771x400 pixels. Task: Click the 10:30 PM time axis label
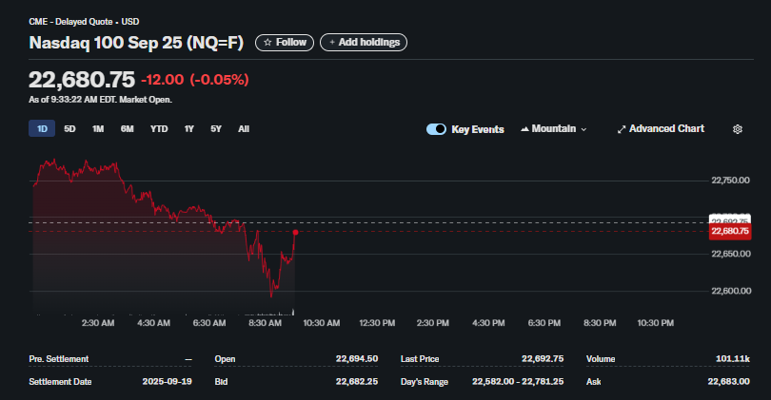click(656, 323)
